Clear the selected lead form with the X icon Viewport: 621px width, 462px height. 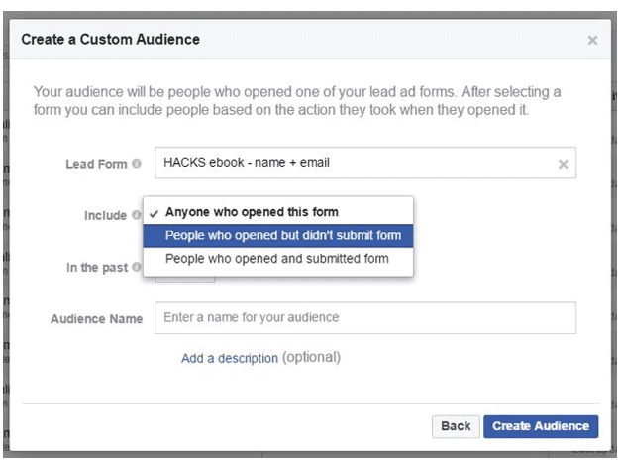(x=563, y=164)
